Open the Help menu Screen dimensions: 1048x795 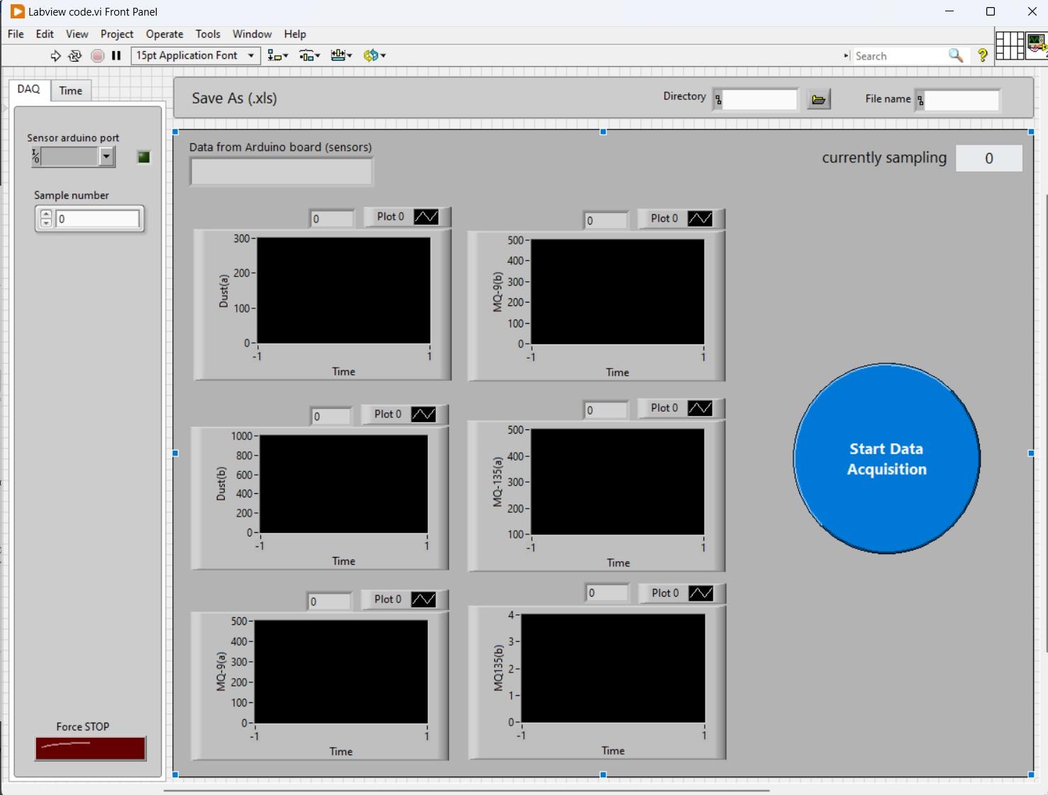pyautogui.click(x=295, y=34)
